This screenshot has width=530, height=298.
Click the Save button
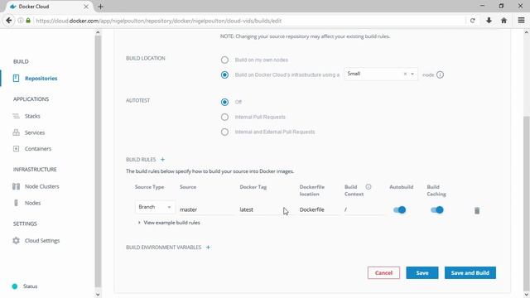422,272
